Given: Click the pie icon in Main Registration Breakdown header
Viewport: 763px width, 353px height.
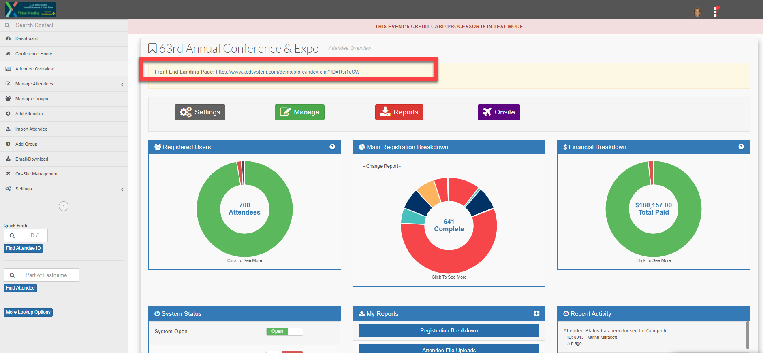Looking at the screenshot, I should coord(362,147).
